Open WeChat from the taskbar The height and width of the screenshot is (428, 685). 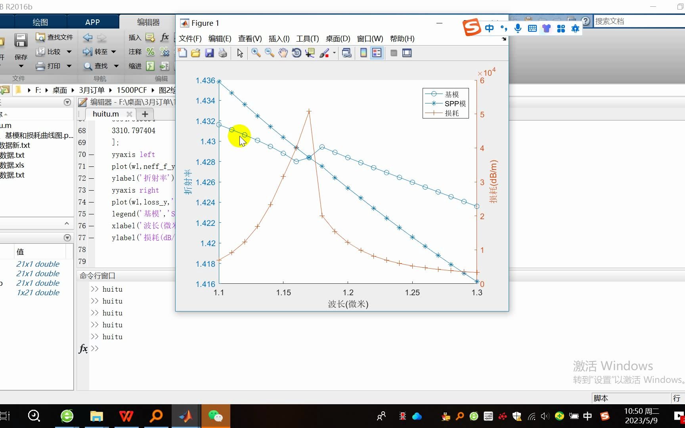(215, 416)
